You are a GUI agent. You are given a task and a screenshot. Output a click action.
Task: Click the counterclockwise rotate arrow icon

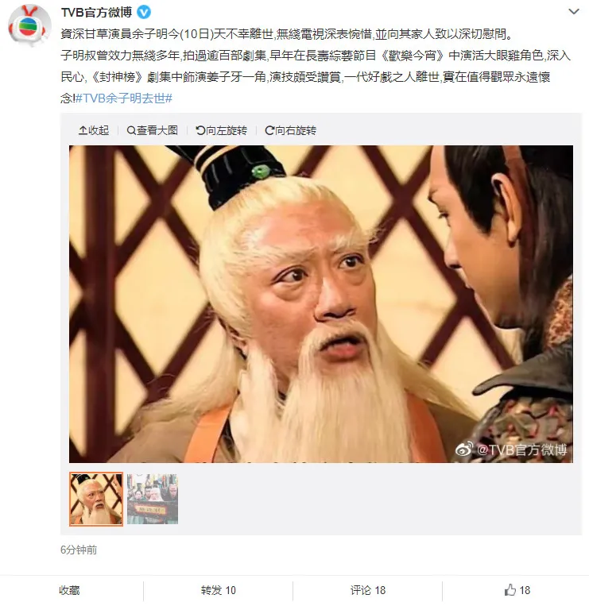[x=200, y=130]
